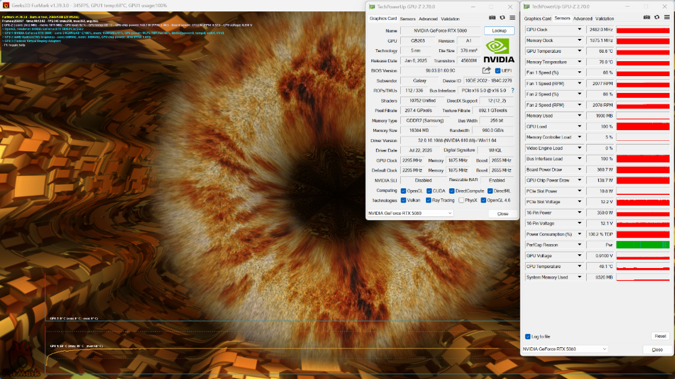Click the refresh icon in Graphics Card window
The image size is (675, 379).
[x=502, y=18]
